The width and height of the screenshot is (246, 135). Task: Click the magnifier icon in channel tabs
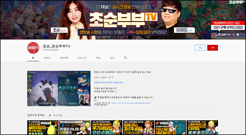pos(125,58)
